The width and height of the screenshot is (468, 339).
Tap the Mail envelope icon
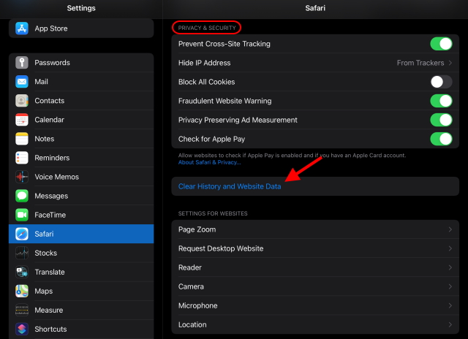(x=22, y=82)
